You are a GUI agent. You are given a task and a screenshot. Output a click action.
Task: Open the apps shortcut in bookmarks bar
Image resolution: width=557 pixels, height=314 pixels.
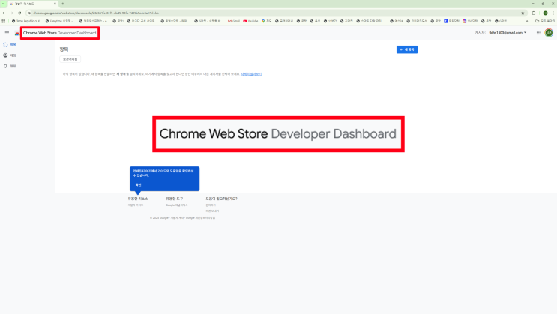click(x=4, y=21)
